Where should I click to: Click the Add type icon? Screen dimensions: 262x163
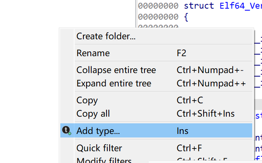click(67, 130)
